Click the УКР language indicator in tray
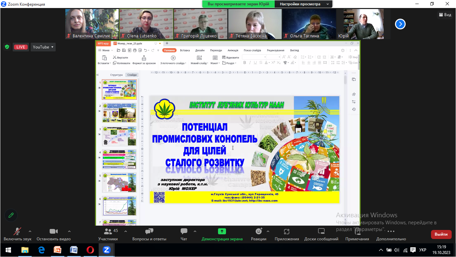Screen dimensions: 456x257 coord(422,250)
